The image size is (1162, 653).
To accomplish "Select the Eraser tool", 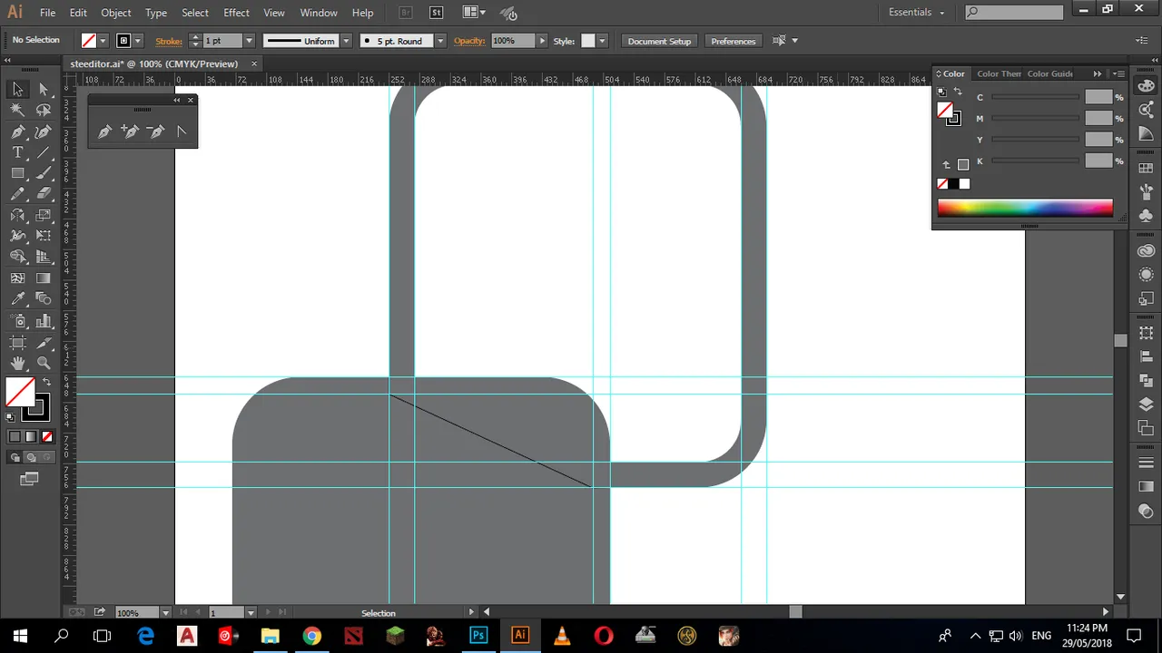I will click(x=43, y=194).
